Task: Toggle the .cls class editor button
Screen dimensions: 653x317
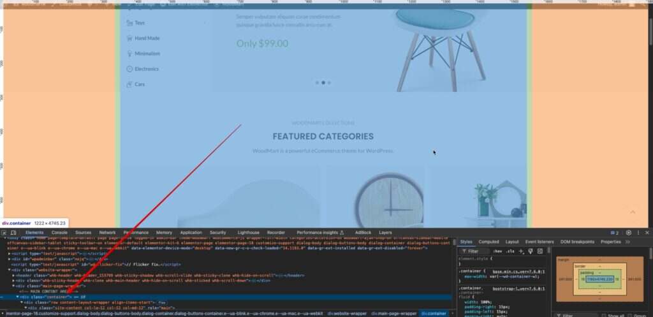Action: tap(510, 251)
